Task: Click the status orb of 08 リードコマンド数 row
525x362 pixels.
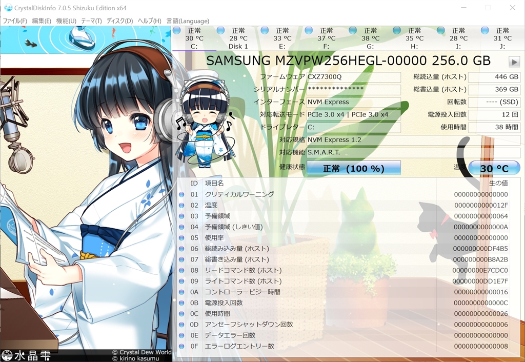Action: 181,270
